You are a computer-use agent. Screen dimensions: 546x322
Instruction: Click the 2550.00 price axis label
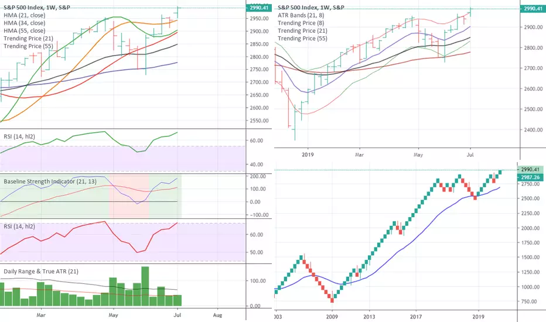coord(259,121)
